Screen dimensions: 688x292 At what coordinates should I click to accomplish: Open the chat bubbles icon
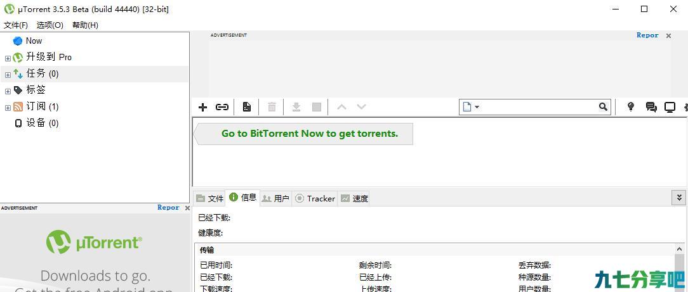coord(651,107)
